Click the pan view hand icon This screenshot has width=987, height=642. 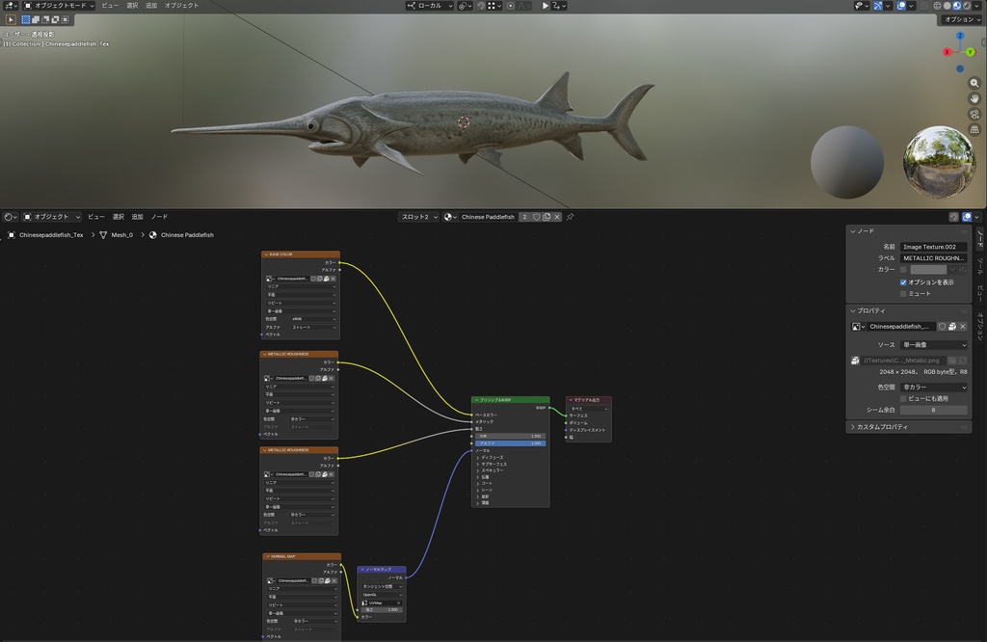pos(974,98)
